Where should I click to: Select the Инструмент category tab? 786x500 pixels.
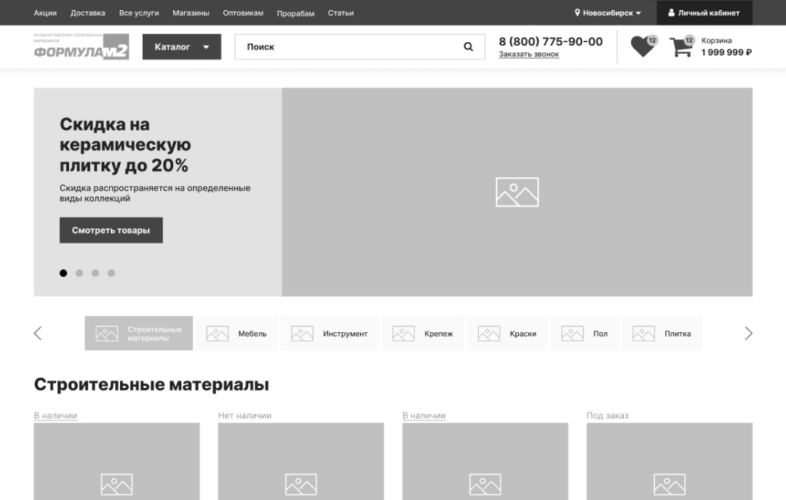(330, 334)
